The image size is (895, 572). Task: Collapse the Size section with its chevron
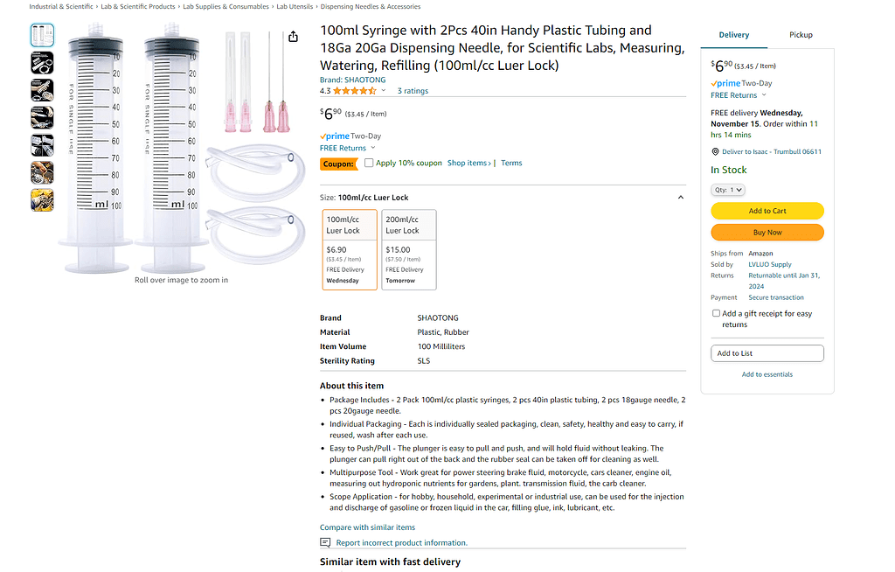[x=681, y=197]
